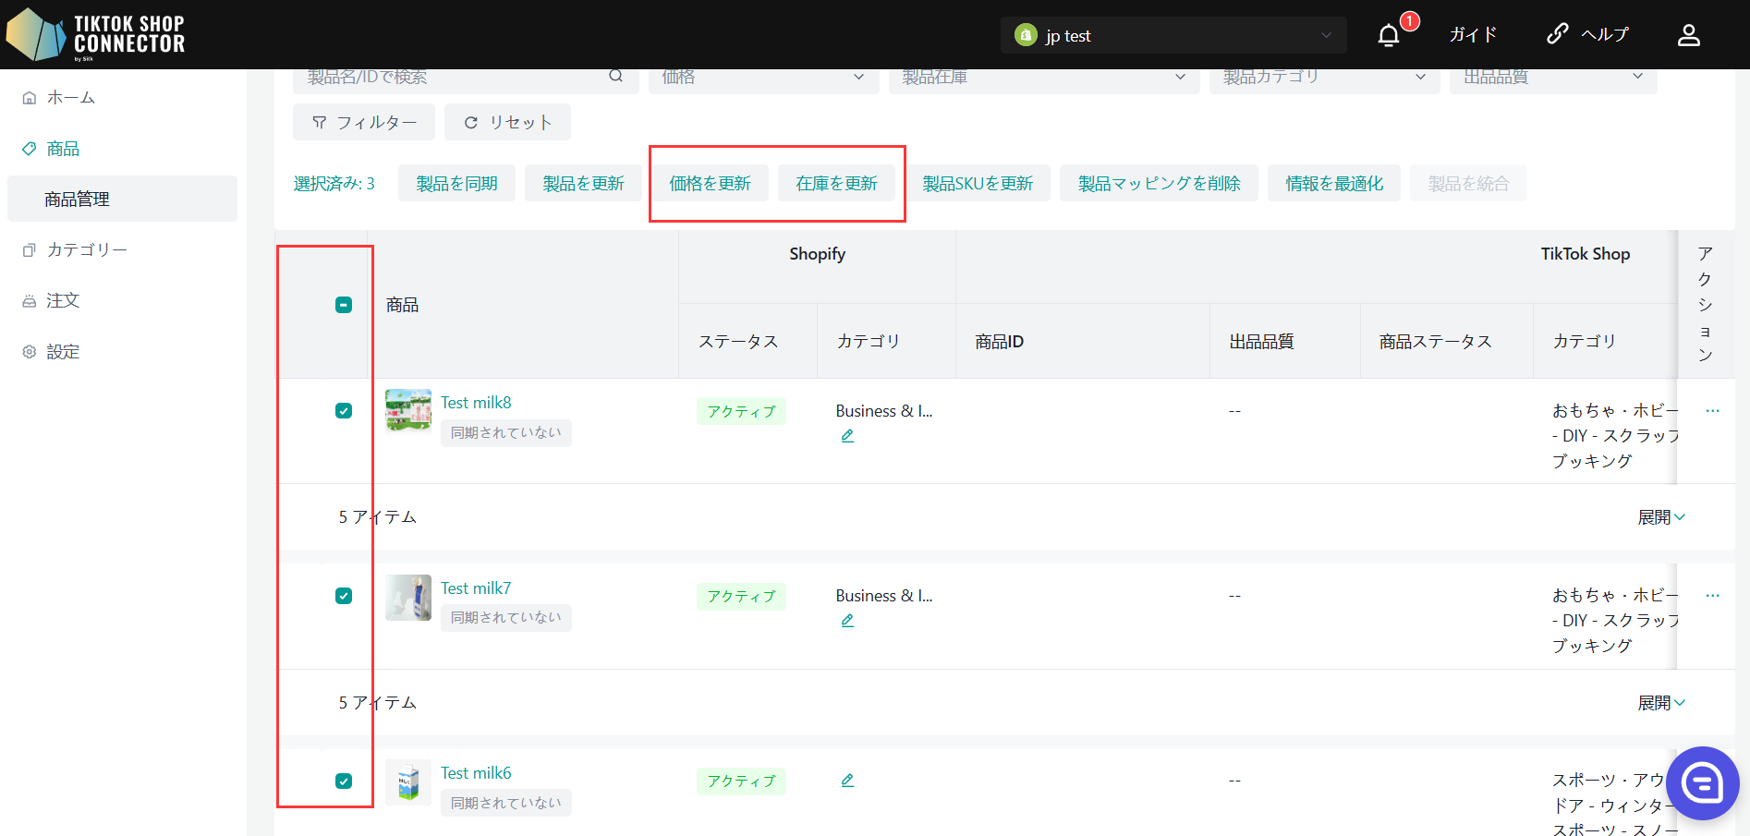The height and width of the screenshot is (836, 1750).
Task: Open the more actions menu for Test milk8
Action: pyautogui.click(x=1712, y=411)
